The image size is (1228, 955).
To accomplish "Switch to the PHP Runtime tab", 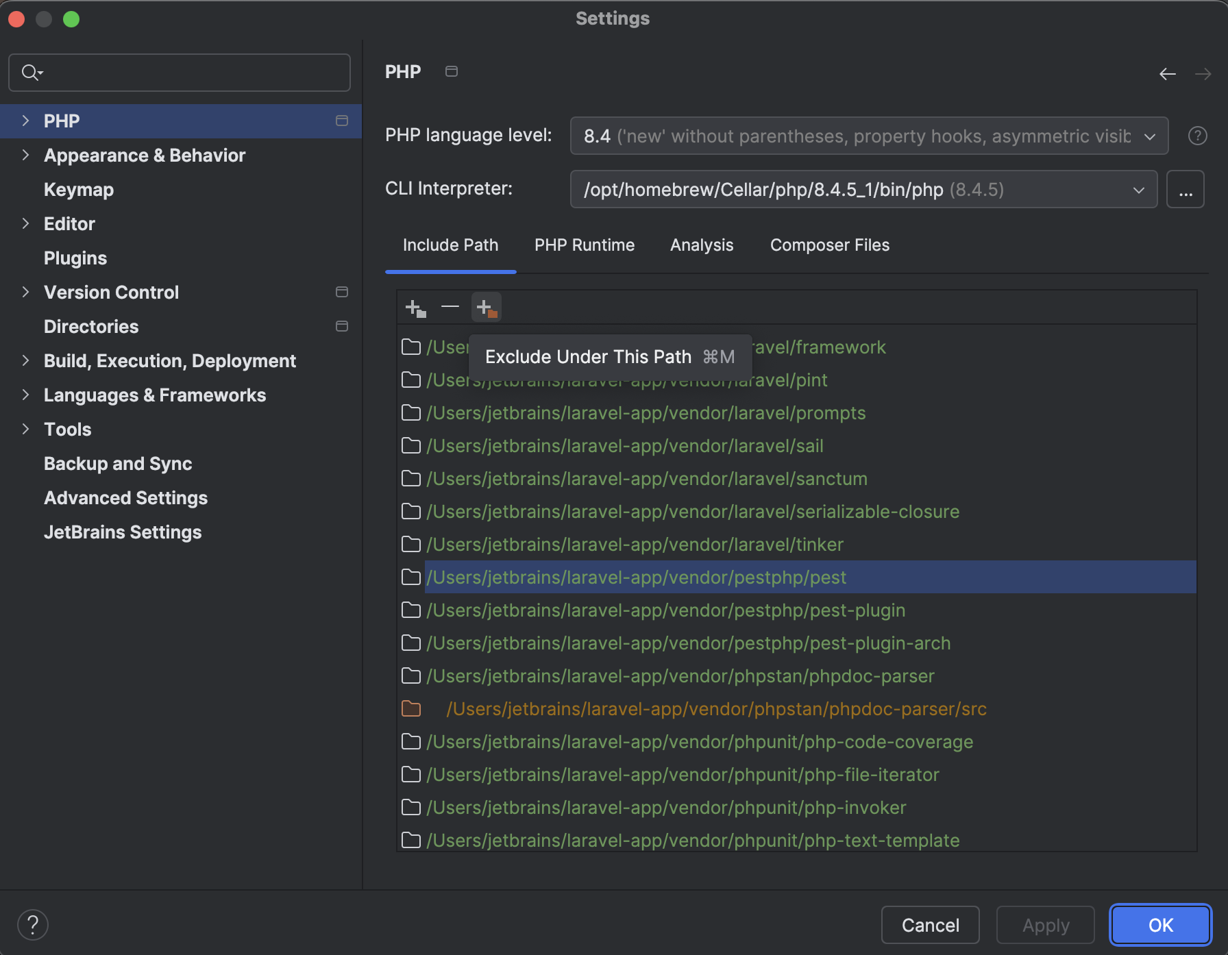I will [x=584, y=245].
